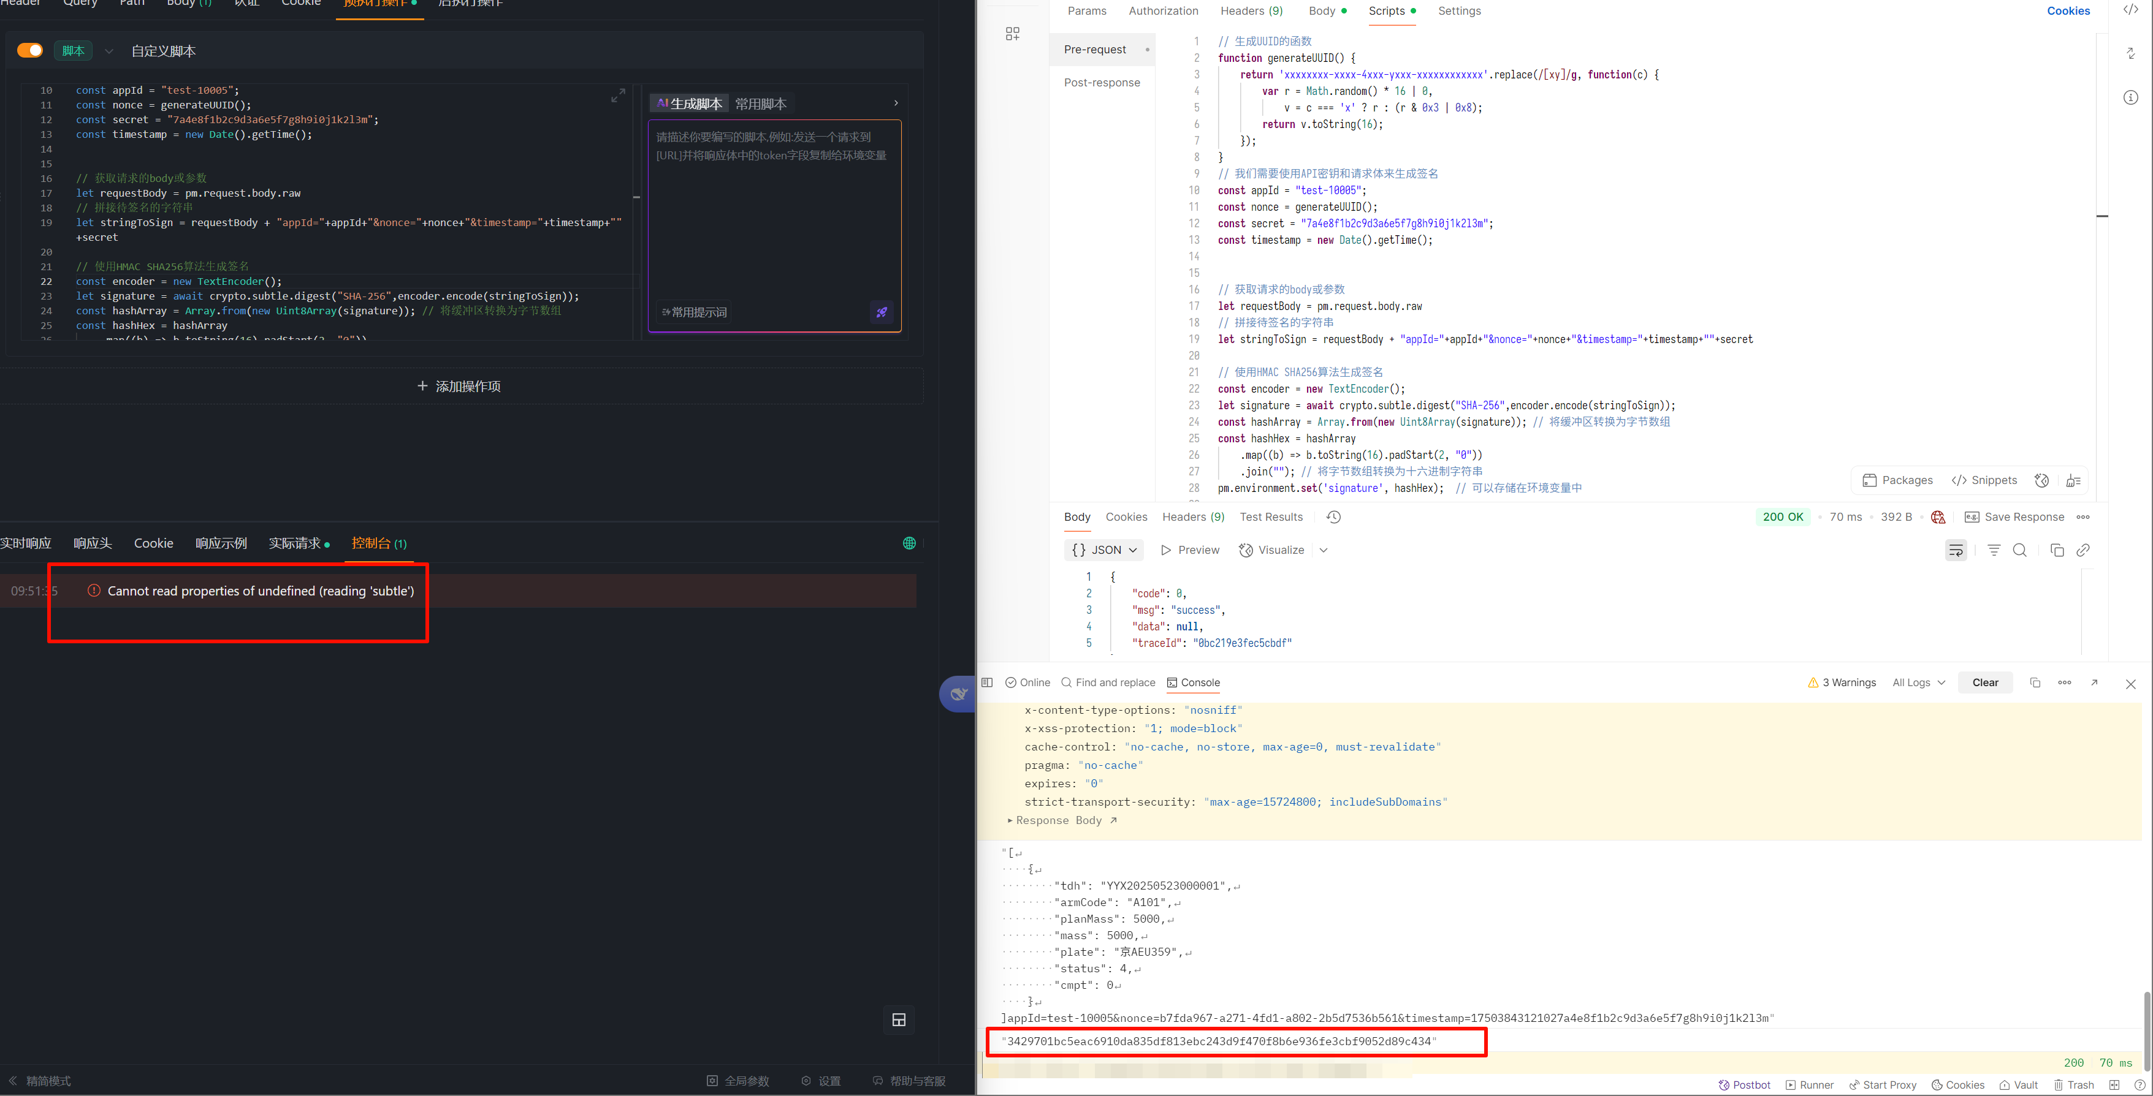Select the 控制台 console tab

379,543
